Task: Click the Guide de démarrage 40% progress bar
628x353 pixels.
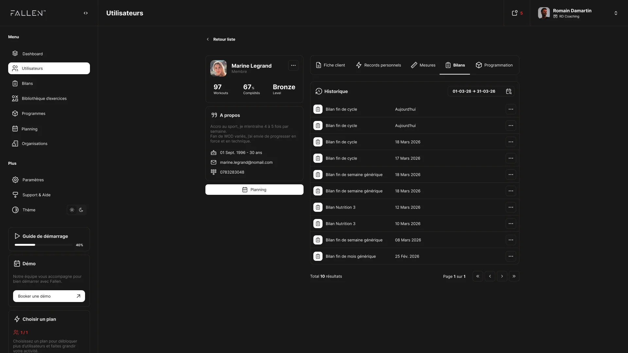Action: pyautogui.click(x=44, y=245)
